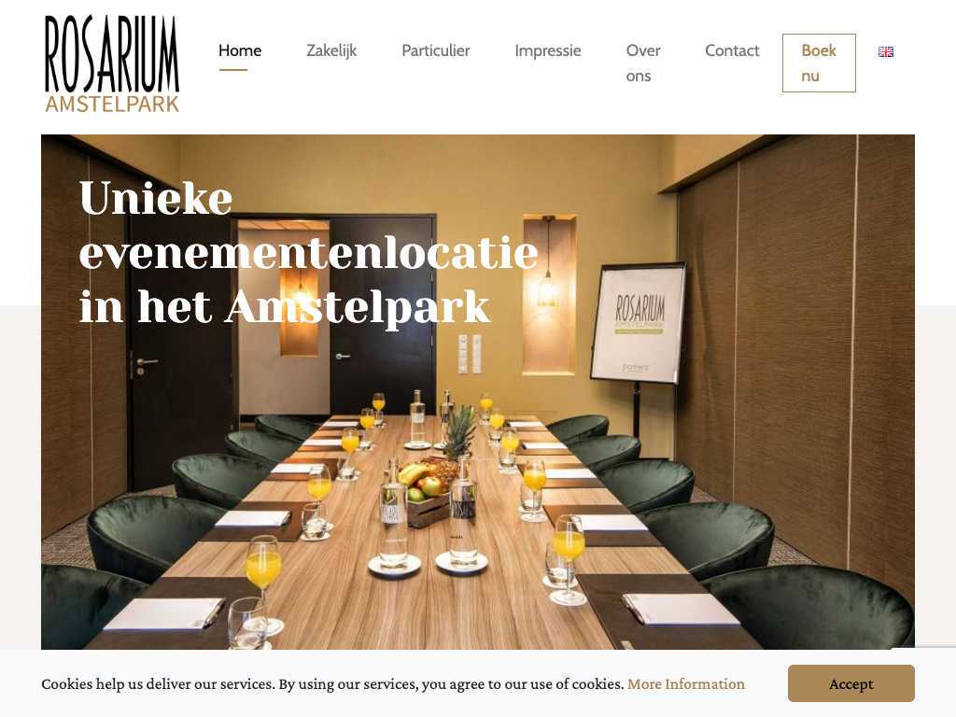
Task: Open the Zakelijk menu item
Action: tap(331, 50)
